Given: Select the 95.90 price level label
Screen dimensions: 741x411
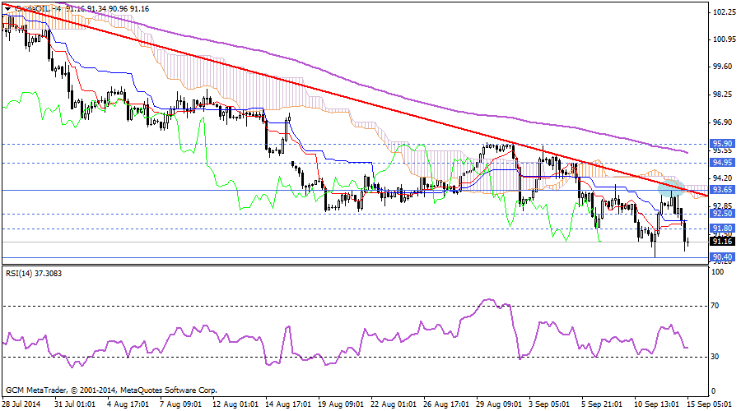Looking at the screenshot, I should 722,143.
